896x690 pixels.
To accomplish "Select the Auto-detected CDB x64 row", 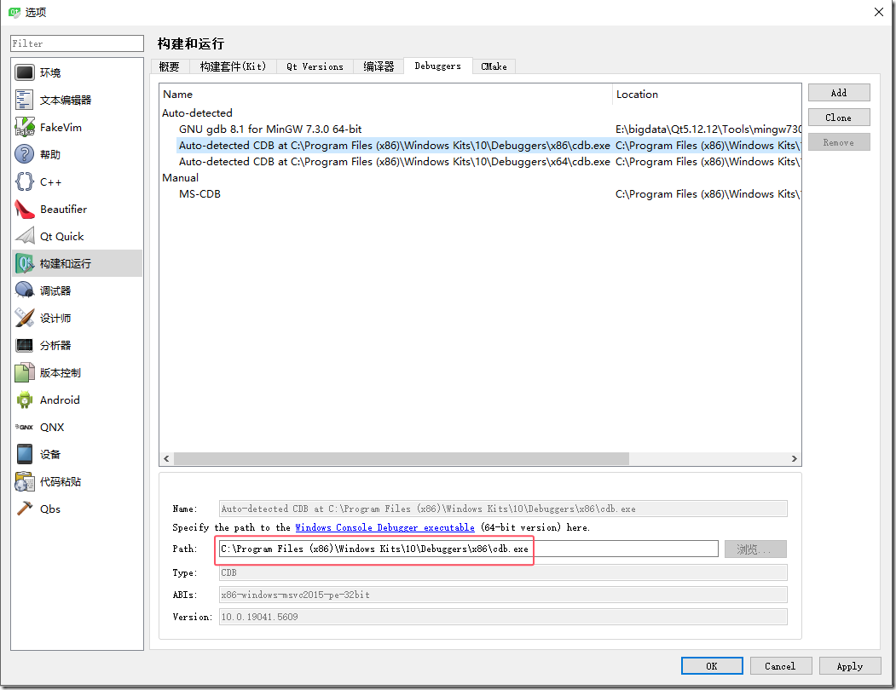I will [480, 162].
